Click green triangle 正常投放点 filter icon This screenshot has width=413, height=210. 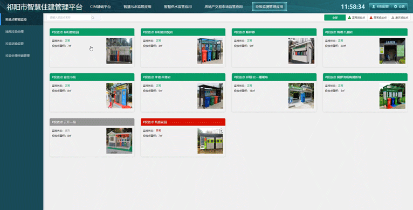click(349, 18)
